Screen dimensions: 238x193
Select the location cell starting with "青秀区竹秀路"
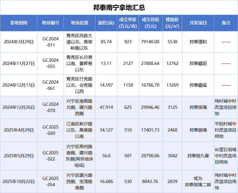80,85
